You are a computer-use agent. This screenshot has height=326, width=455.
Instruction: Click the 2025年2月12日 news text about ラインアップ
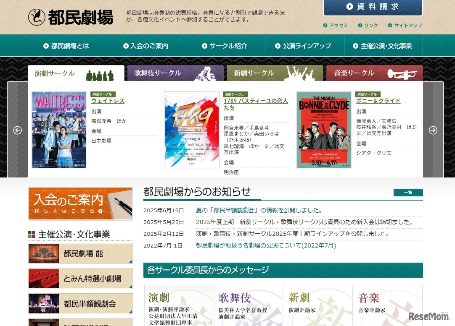[293, 234]
